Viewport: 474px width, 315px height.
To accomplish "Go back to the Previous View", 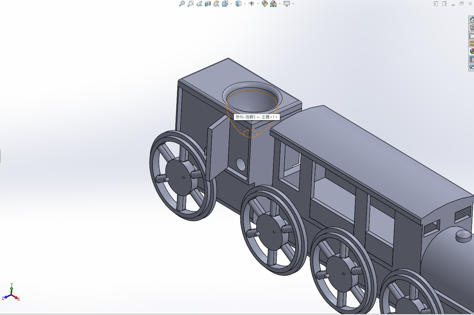I will pos(199,4).
